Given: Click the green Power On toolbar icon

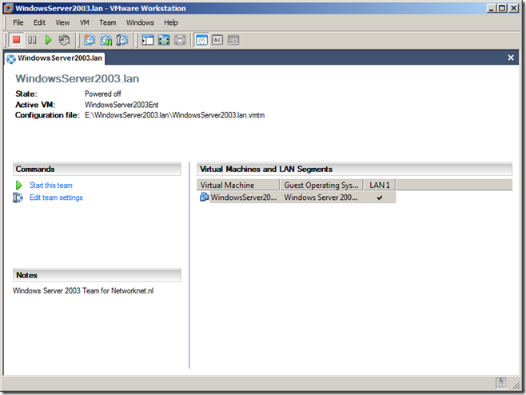Looking at the screenshot, I should [48, 40].
